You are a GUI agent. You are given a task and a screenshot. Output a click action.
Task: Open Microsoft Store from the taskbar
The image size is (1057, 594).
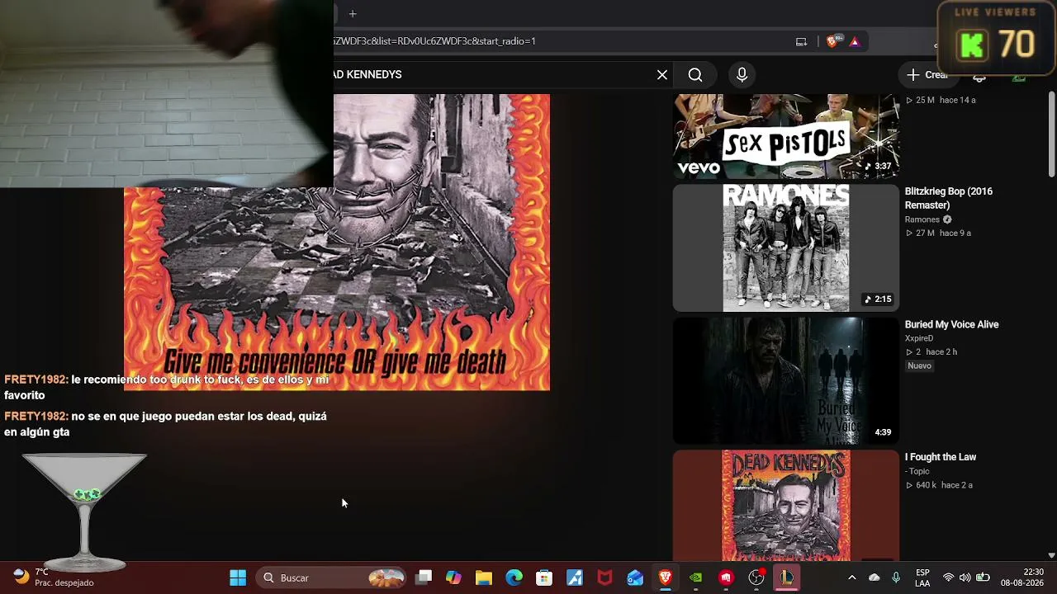tap(544, 578)
